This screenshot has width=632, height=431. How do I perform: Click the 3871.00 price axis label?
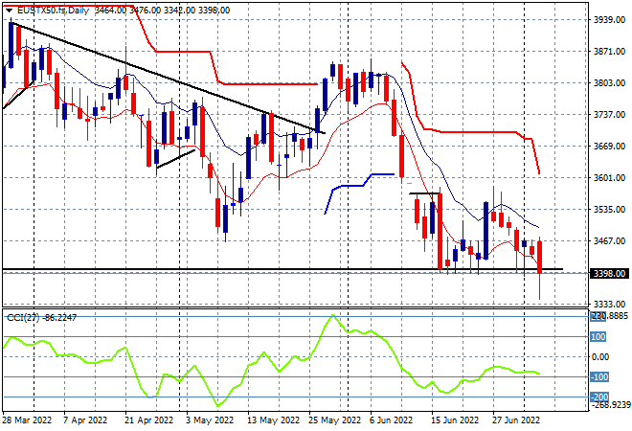click(609, 52)
